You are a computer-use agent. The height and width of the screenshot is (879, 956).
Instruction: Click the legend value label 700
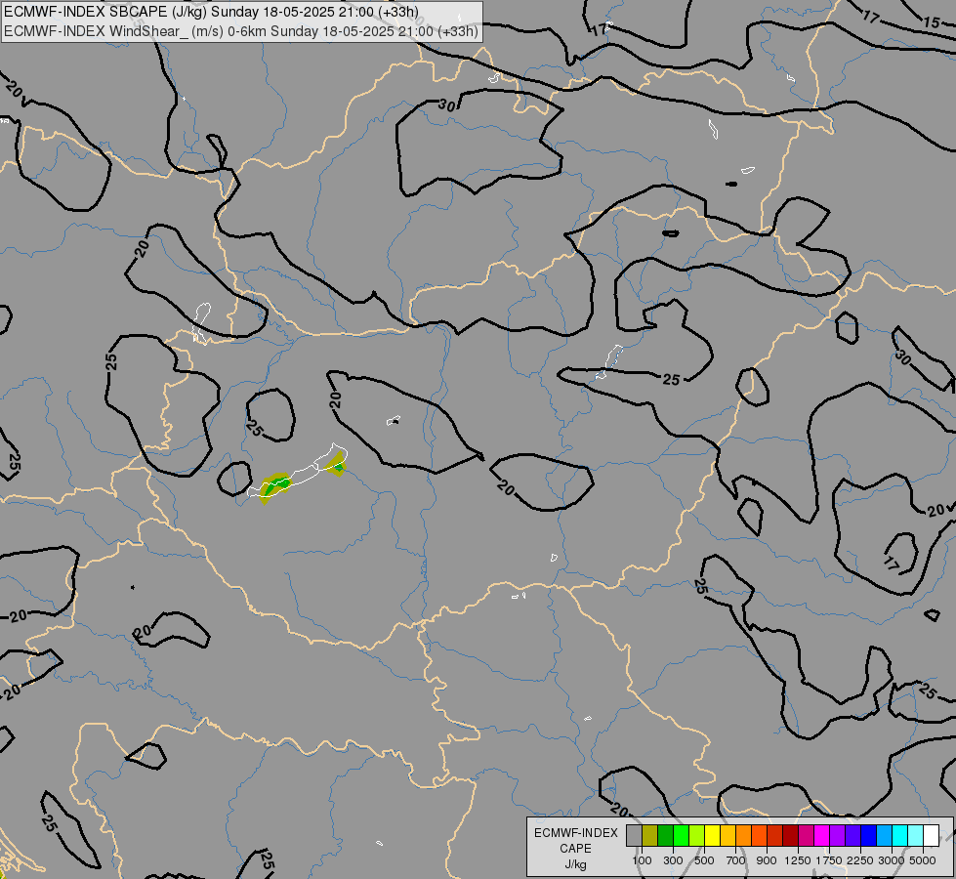click(x=736, y=860)
